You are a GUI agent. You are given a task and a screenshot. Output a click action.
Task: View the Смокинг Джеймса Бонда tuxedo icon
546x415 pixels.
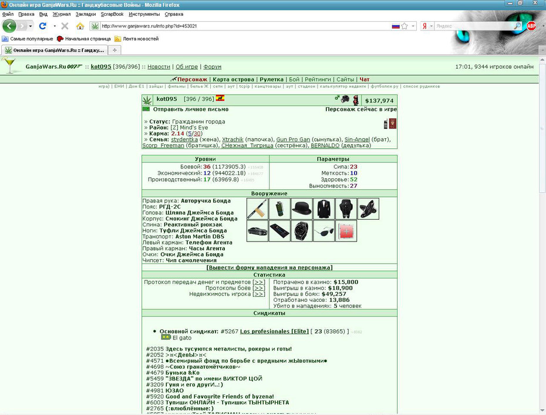coord(324,209)
